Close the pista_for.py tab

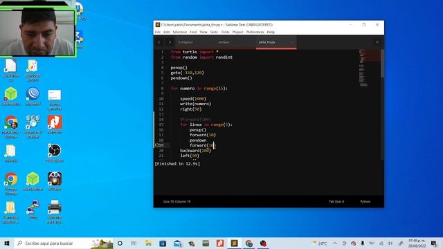click(x=291, y=42)
